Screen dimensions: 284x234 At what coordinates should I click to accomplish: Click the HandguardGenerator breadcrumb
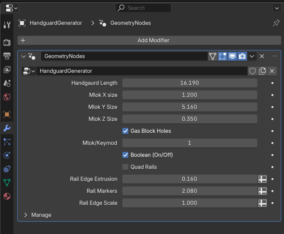[56, 23]
